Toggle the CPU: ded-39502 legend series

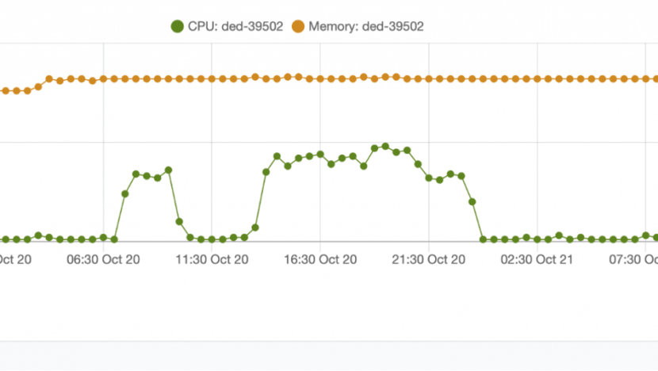(227, 26)
